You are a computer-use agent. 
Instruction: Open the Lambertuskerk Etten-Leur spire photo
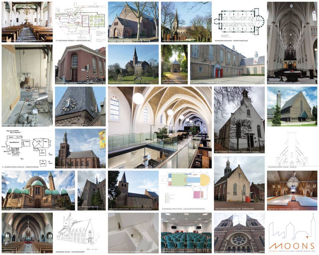pos(186,22)
